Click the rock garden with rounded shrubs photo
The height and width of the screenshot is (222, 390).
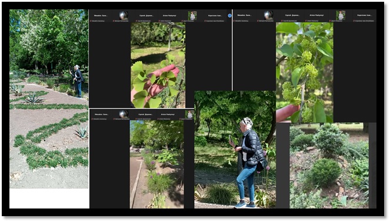coord(329,166)
